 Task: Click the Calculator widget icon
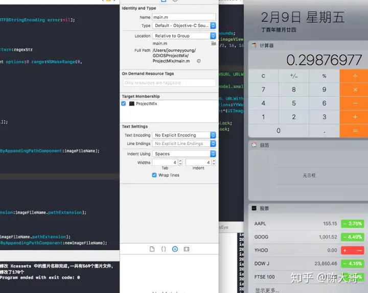coord(254,45)
